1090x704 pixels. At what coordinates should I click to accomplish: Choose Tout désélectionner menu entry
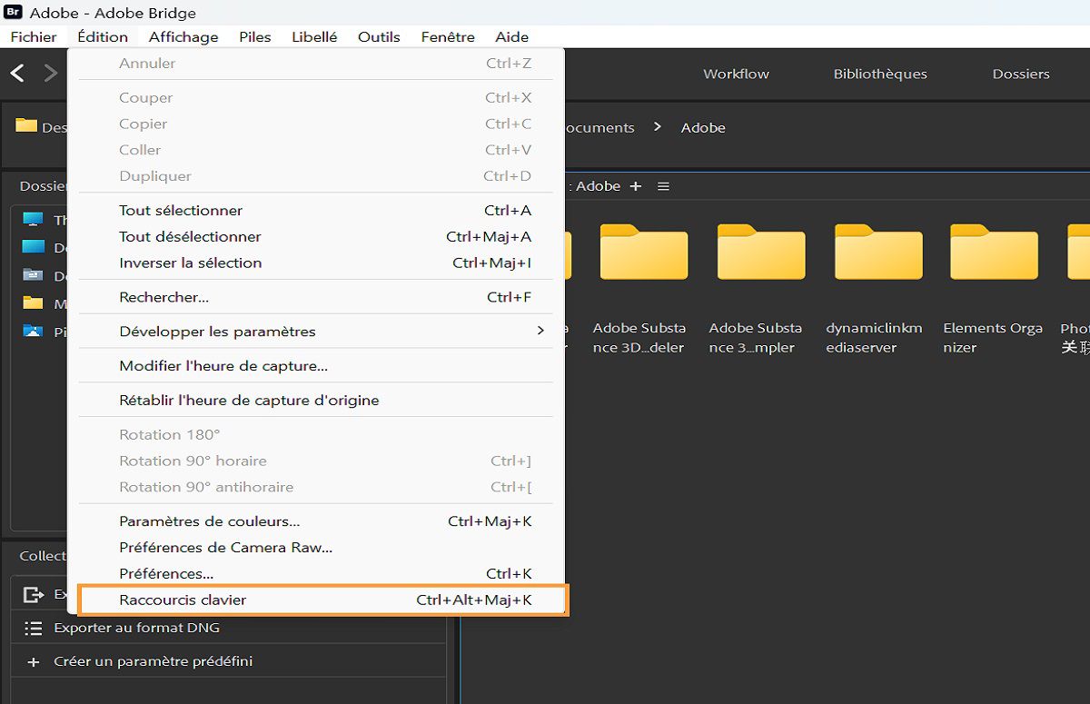tap(316, 237)
